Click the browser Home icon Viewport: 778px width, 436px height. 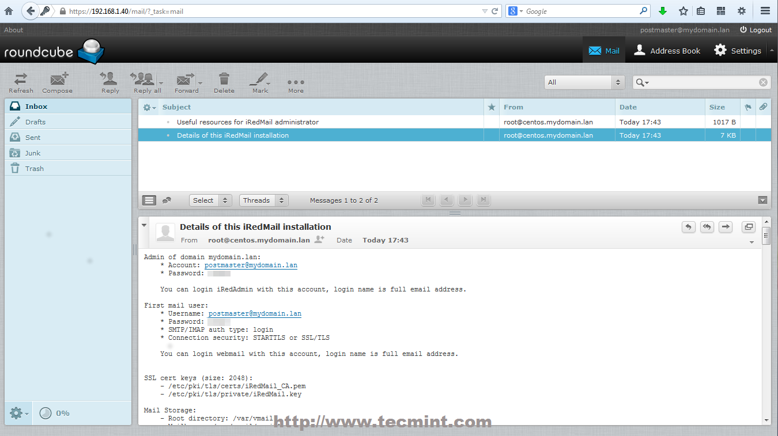(9, 11)
